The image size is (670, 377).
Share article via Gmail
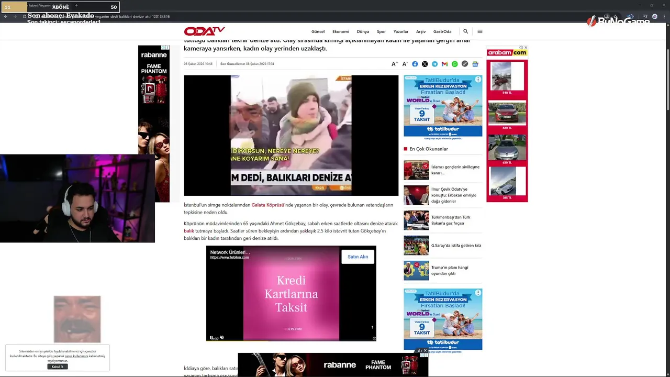pyautogui.click(x=444, y=64)
